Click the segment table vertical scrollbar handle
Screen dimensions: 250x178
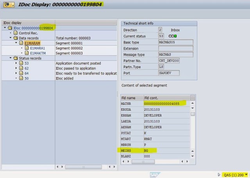193,114
